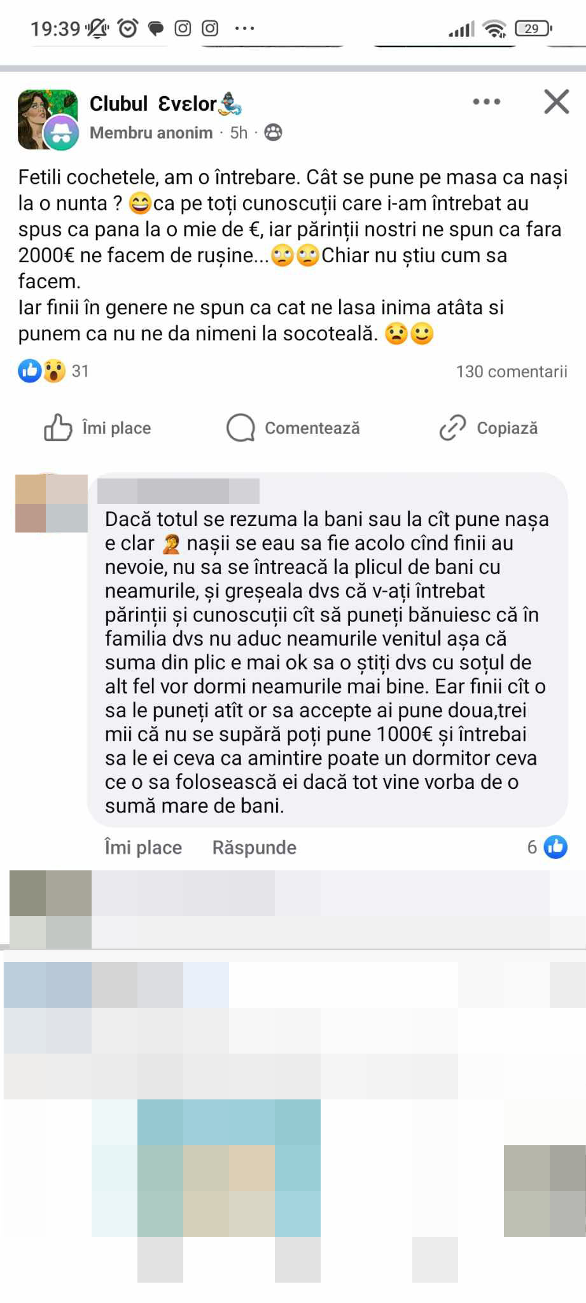Tap the wow reaction emoji icon
The height and width of the screenshot is (1303, 586).
tap(55, 371)
